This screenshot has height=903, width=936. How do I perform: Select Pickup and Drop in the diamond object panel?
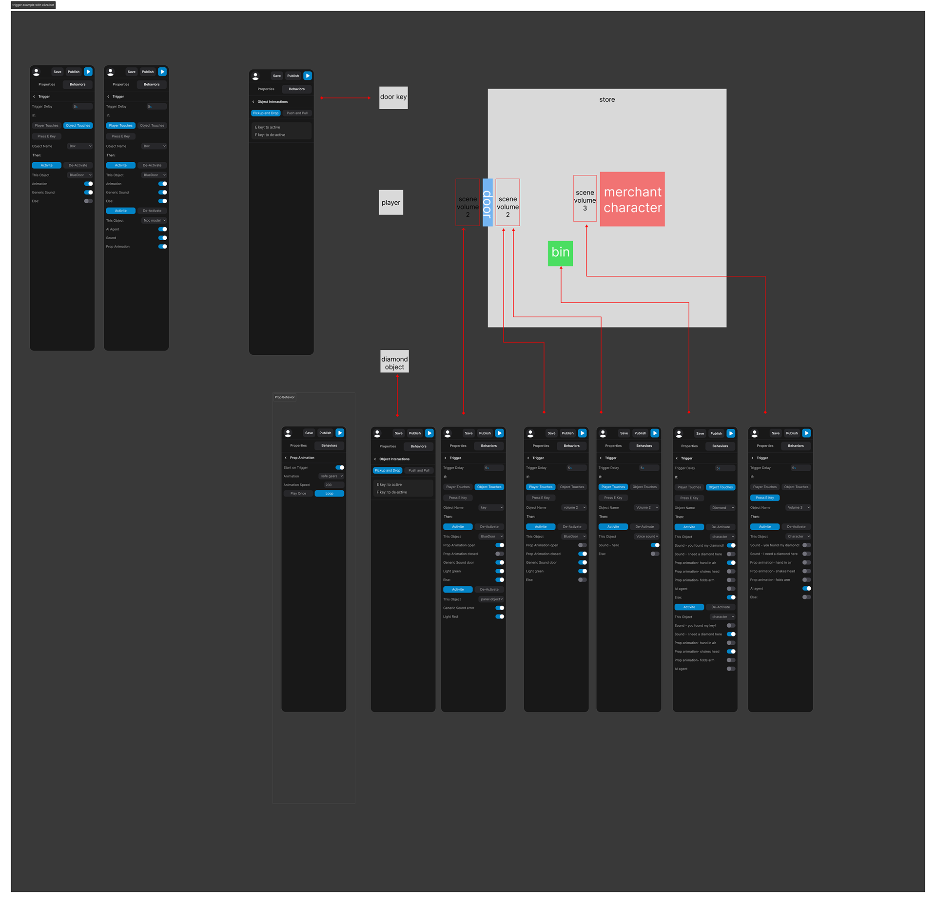388,471
